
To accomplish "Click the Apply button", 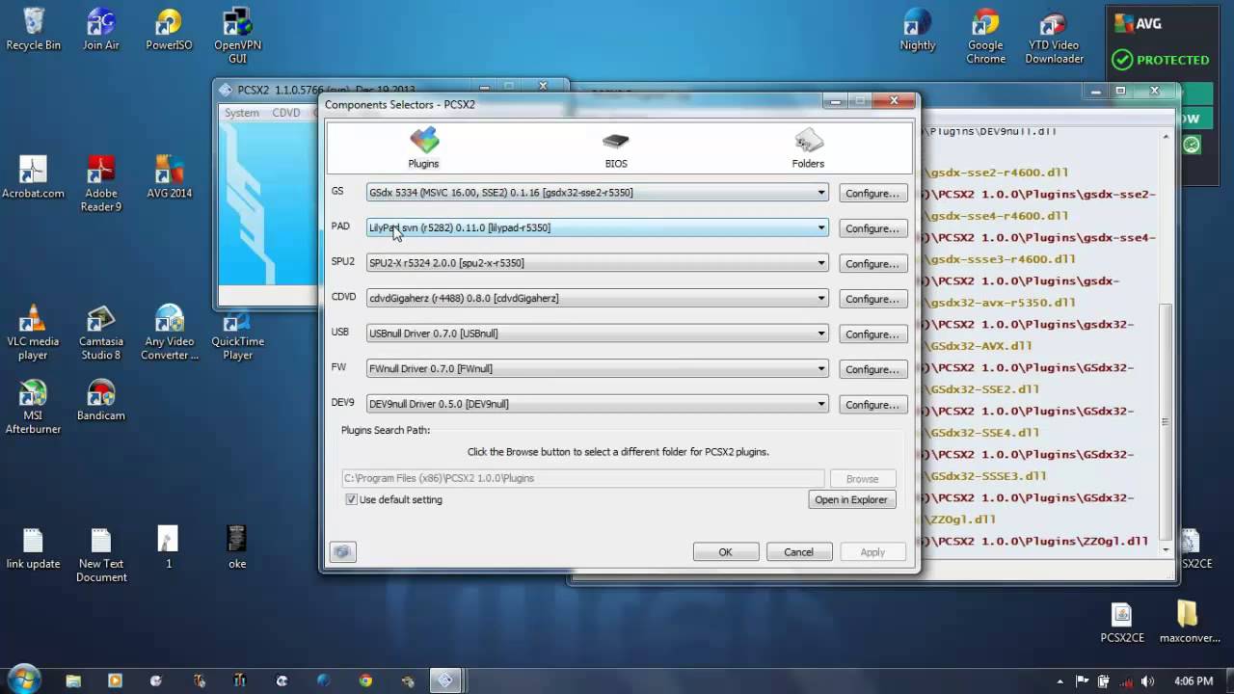I will (872, 552).
